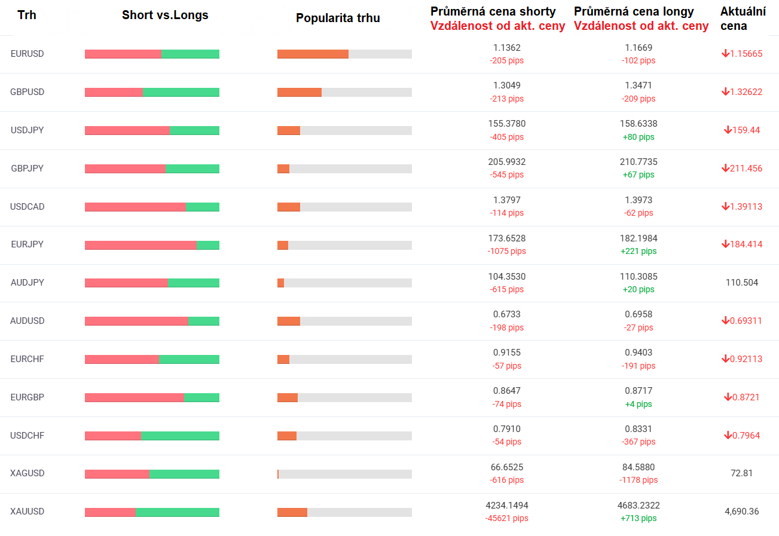Click the EURGBP +4 pips distance value
The height and width of the screenshot is (536, 779).
[x=639, y=404]
